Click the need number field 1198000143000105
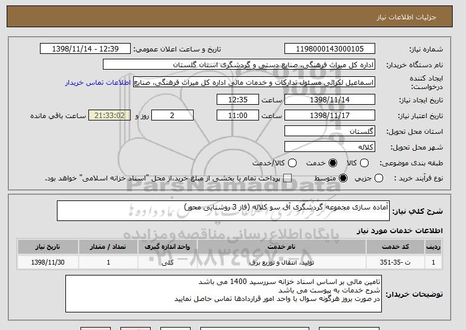466x330 pixels. [x=330, y=49]
